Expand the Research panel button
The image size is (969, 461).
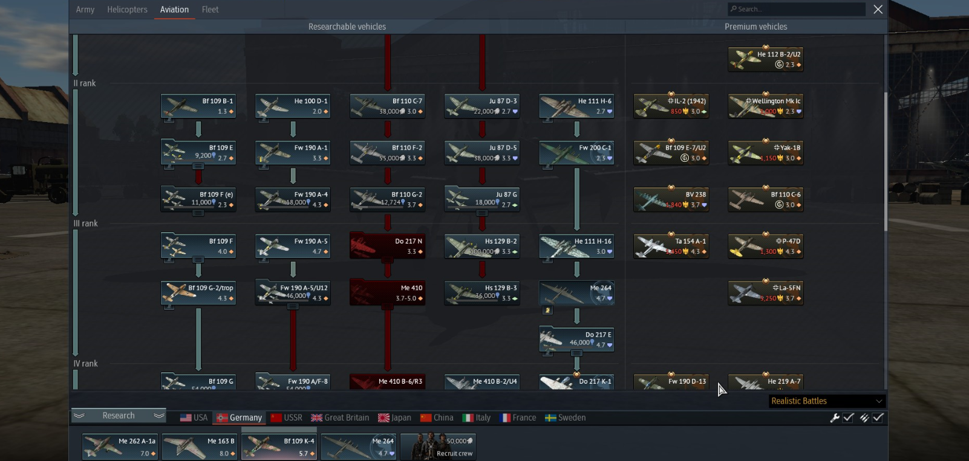click(x=119, y=416)
